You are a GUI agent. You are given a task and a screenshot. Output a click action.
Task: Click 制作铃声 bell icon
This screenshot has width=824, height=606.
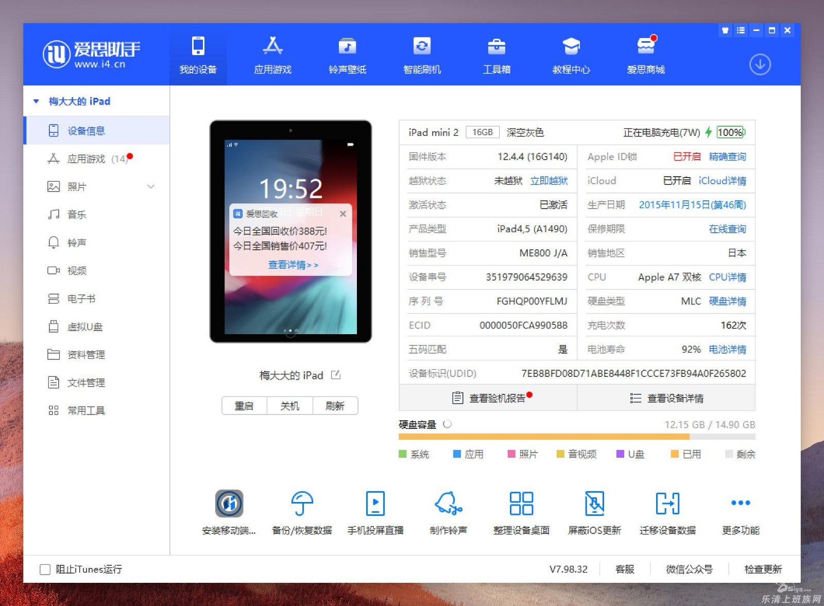448,503
